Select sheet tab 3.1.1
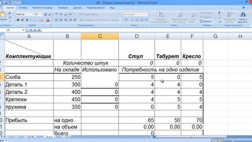 [49, 137]
